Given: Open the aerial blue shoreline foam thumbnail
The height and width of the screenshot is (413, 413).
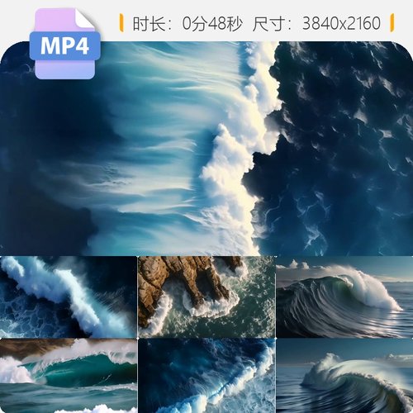Looking at the screenshot, I should (206, 376).
